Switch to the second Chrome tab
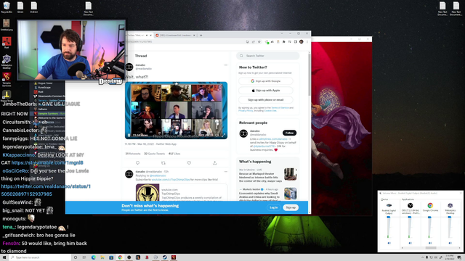465x261 pixels. pos(176,36)
